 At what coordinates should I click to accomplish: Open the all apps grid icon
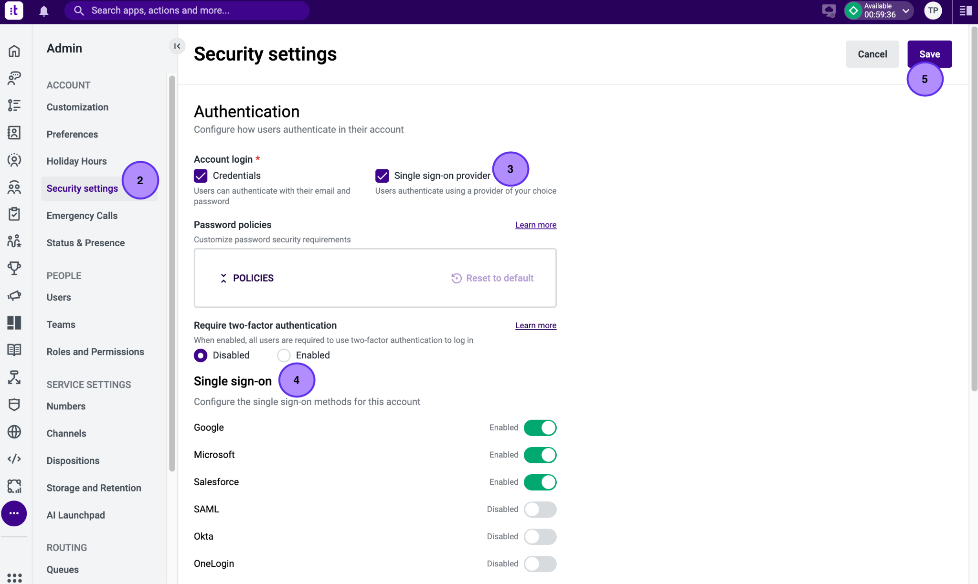tap(14, 577)
